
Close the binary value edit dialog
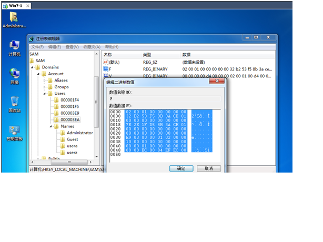click(217, 81)
